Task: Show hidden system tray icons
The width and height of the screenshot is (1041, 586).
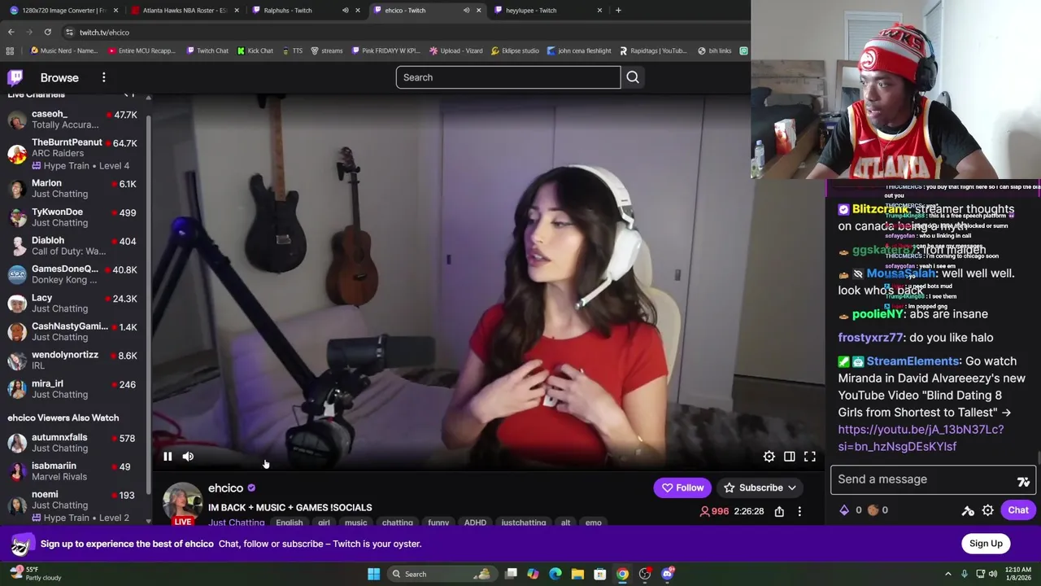Action: tap(947, 574)
